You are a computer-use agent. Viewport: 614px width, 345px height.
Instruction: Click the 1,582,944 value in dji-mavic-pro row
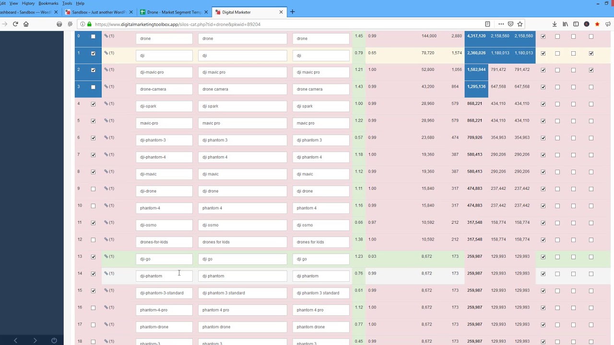tap(476, 69)
